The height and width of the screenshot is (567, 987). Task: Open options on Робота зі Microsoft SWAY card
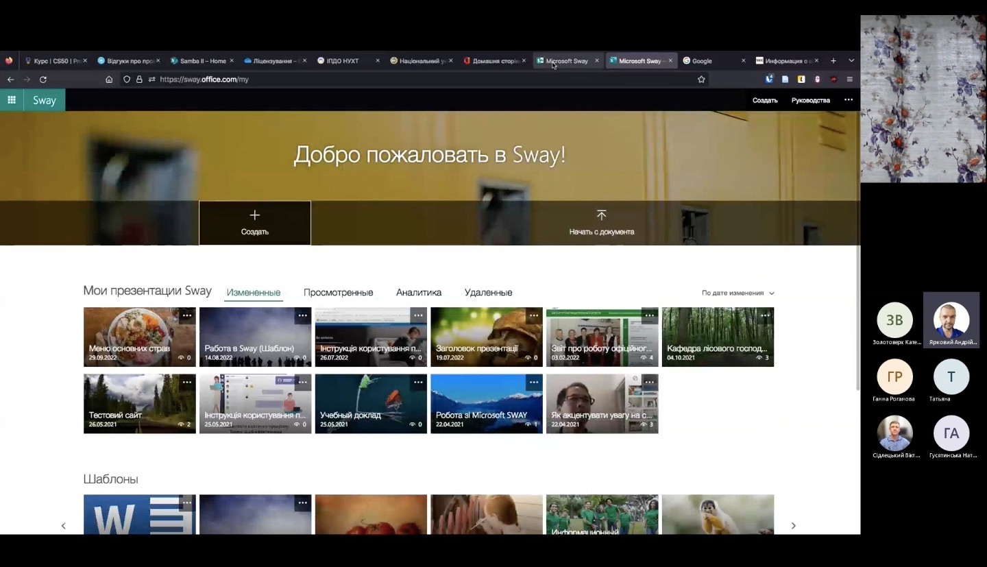tap(534, 382)
